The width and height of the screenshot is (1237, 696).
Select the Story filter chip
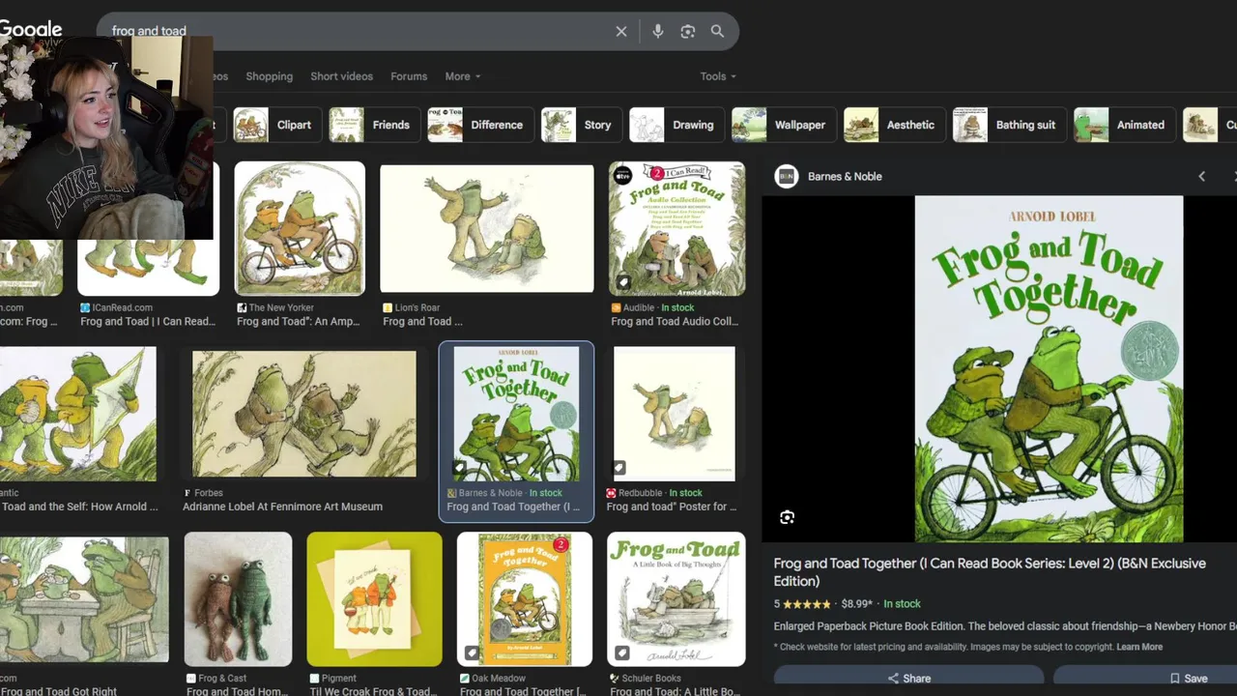[x=580, y=125]
